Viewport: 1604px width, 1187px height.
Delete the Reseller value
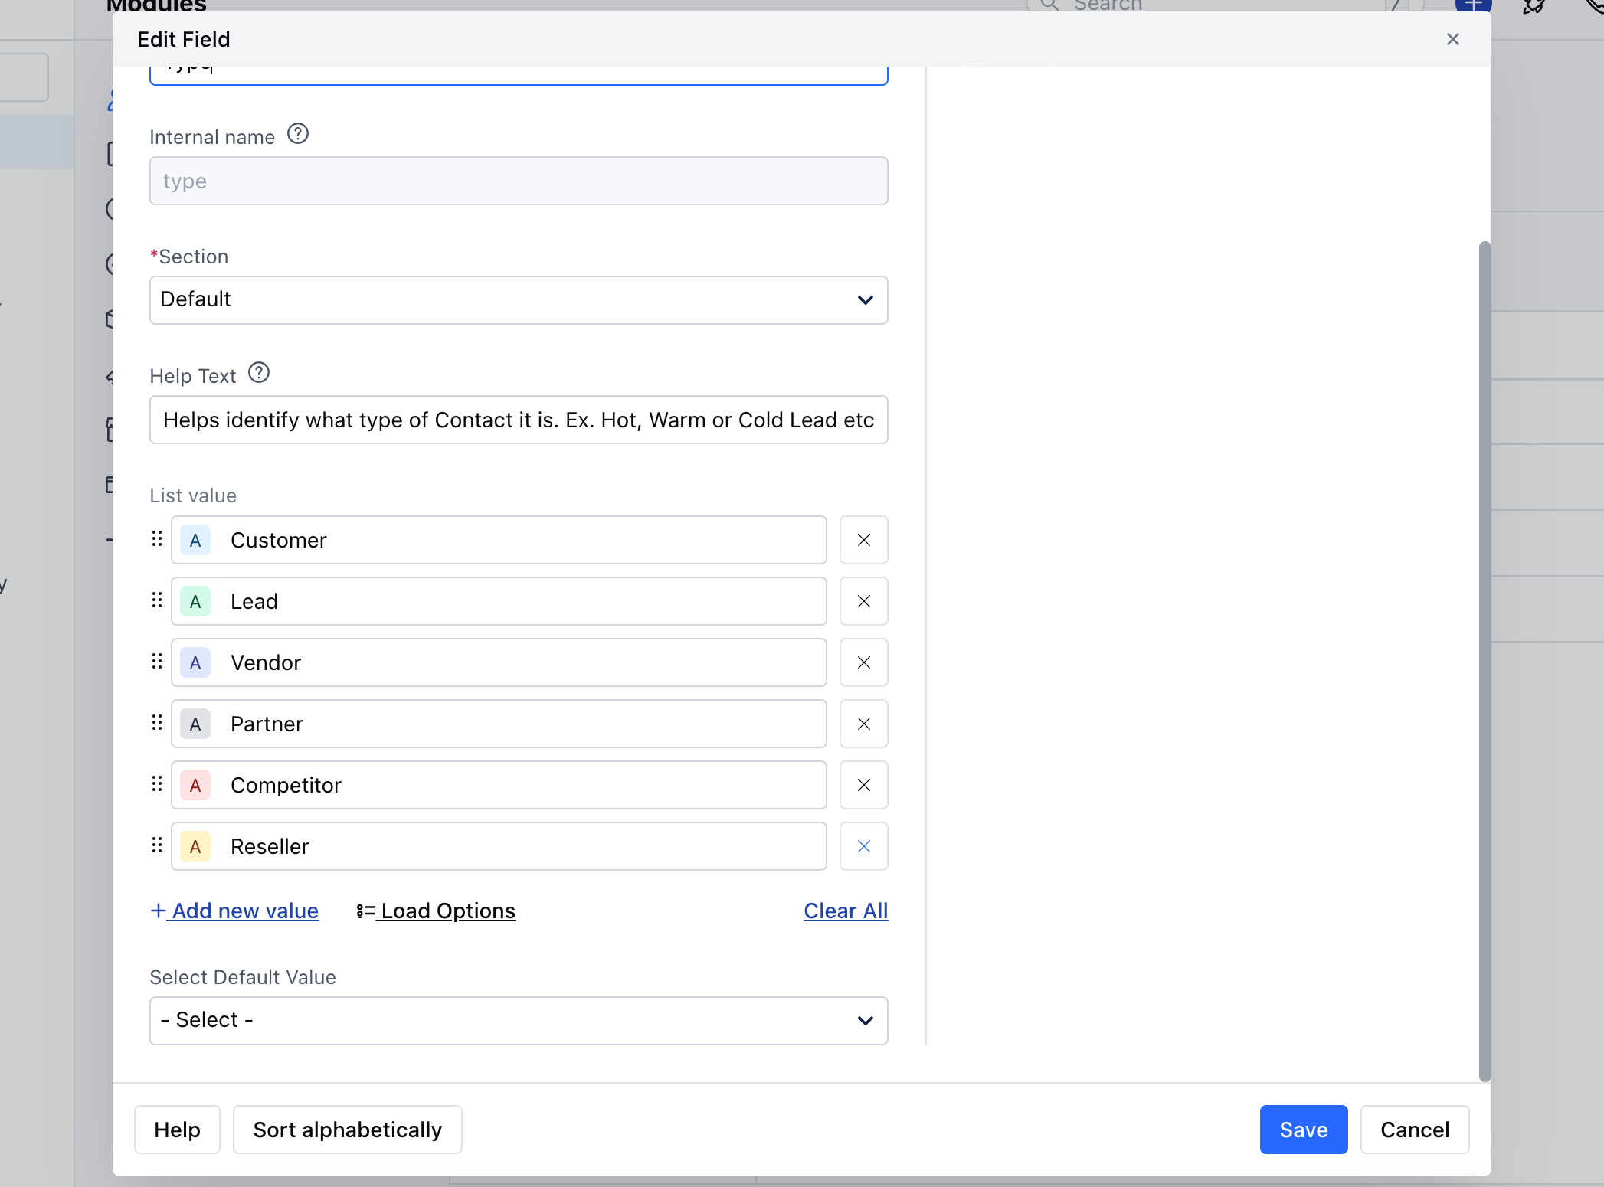coord(863,846)
